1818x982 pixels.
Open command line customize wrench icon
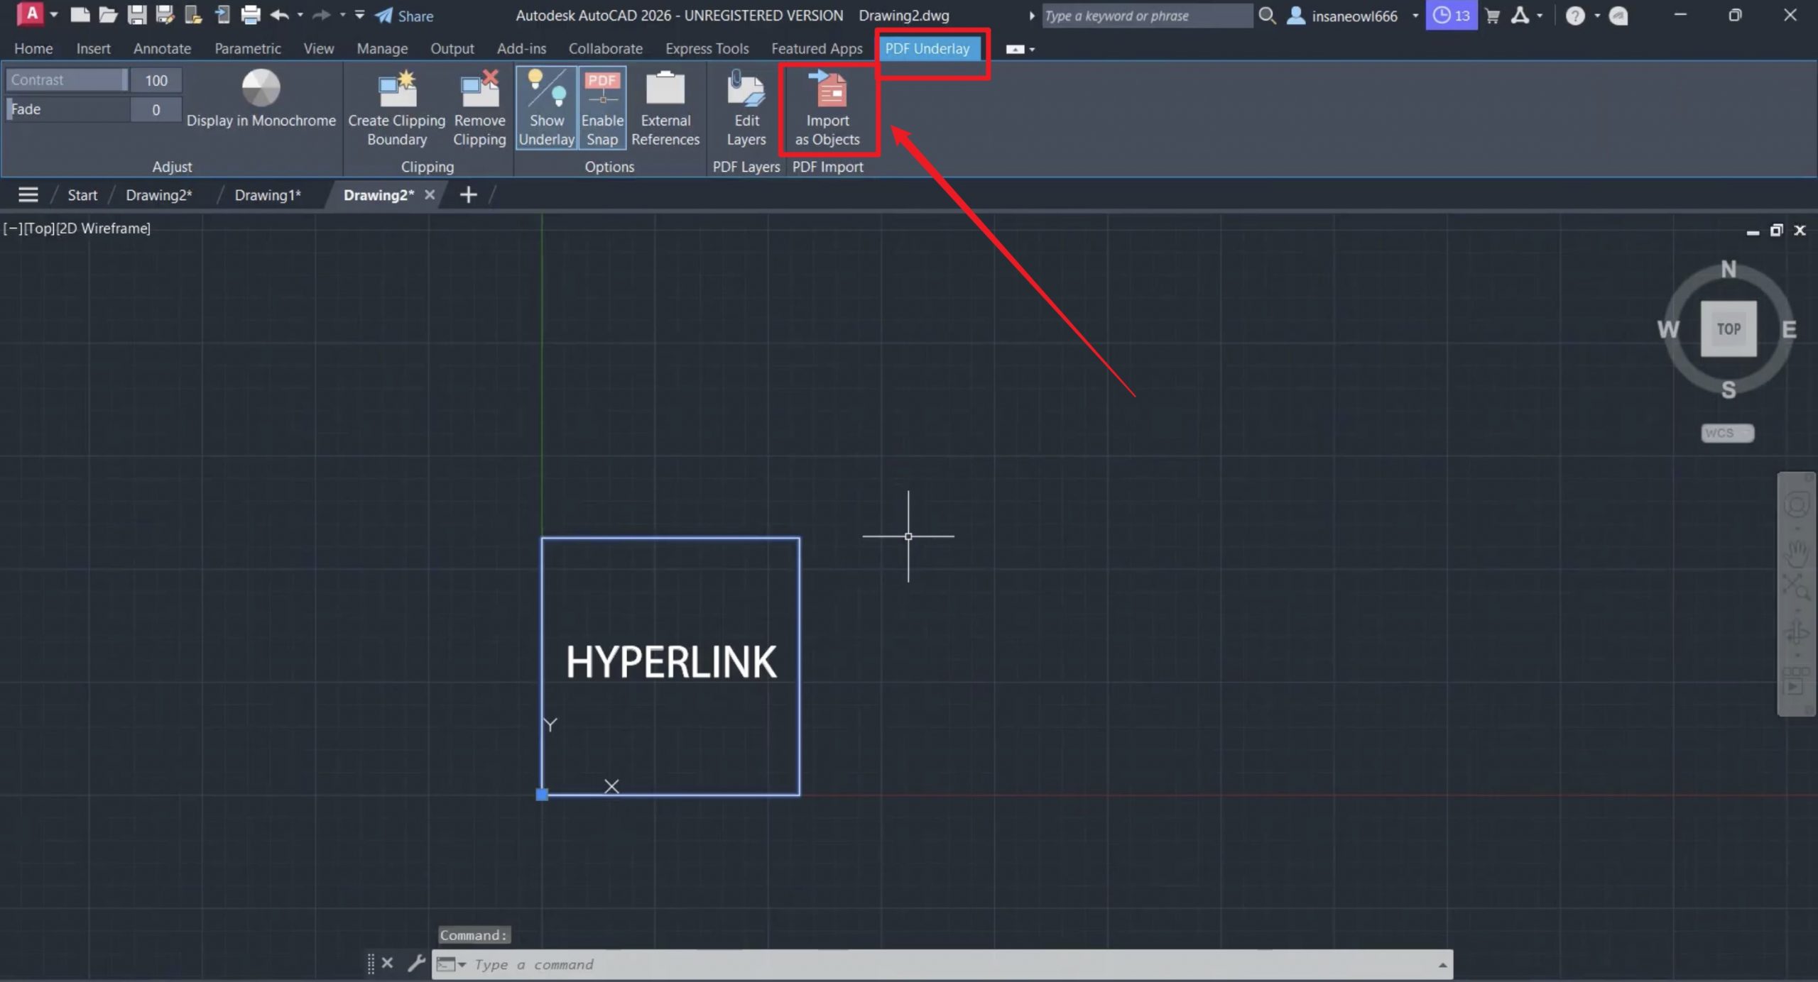point(416,964)
